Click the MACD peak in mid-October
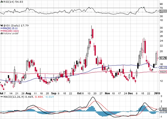Image resolution: width=167 pixels, height=119 pixels. (x=93, y=98)
